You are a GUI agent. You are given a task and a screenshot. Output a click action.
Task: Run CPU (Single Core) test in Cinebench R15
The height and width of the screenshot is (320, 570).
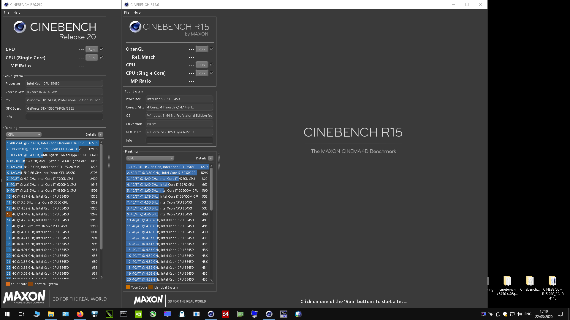(202, 73)
